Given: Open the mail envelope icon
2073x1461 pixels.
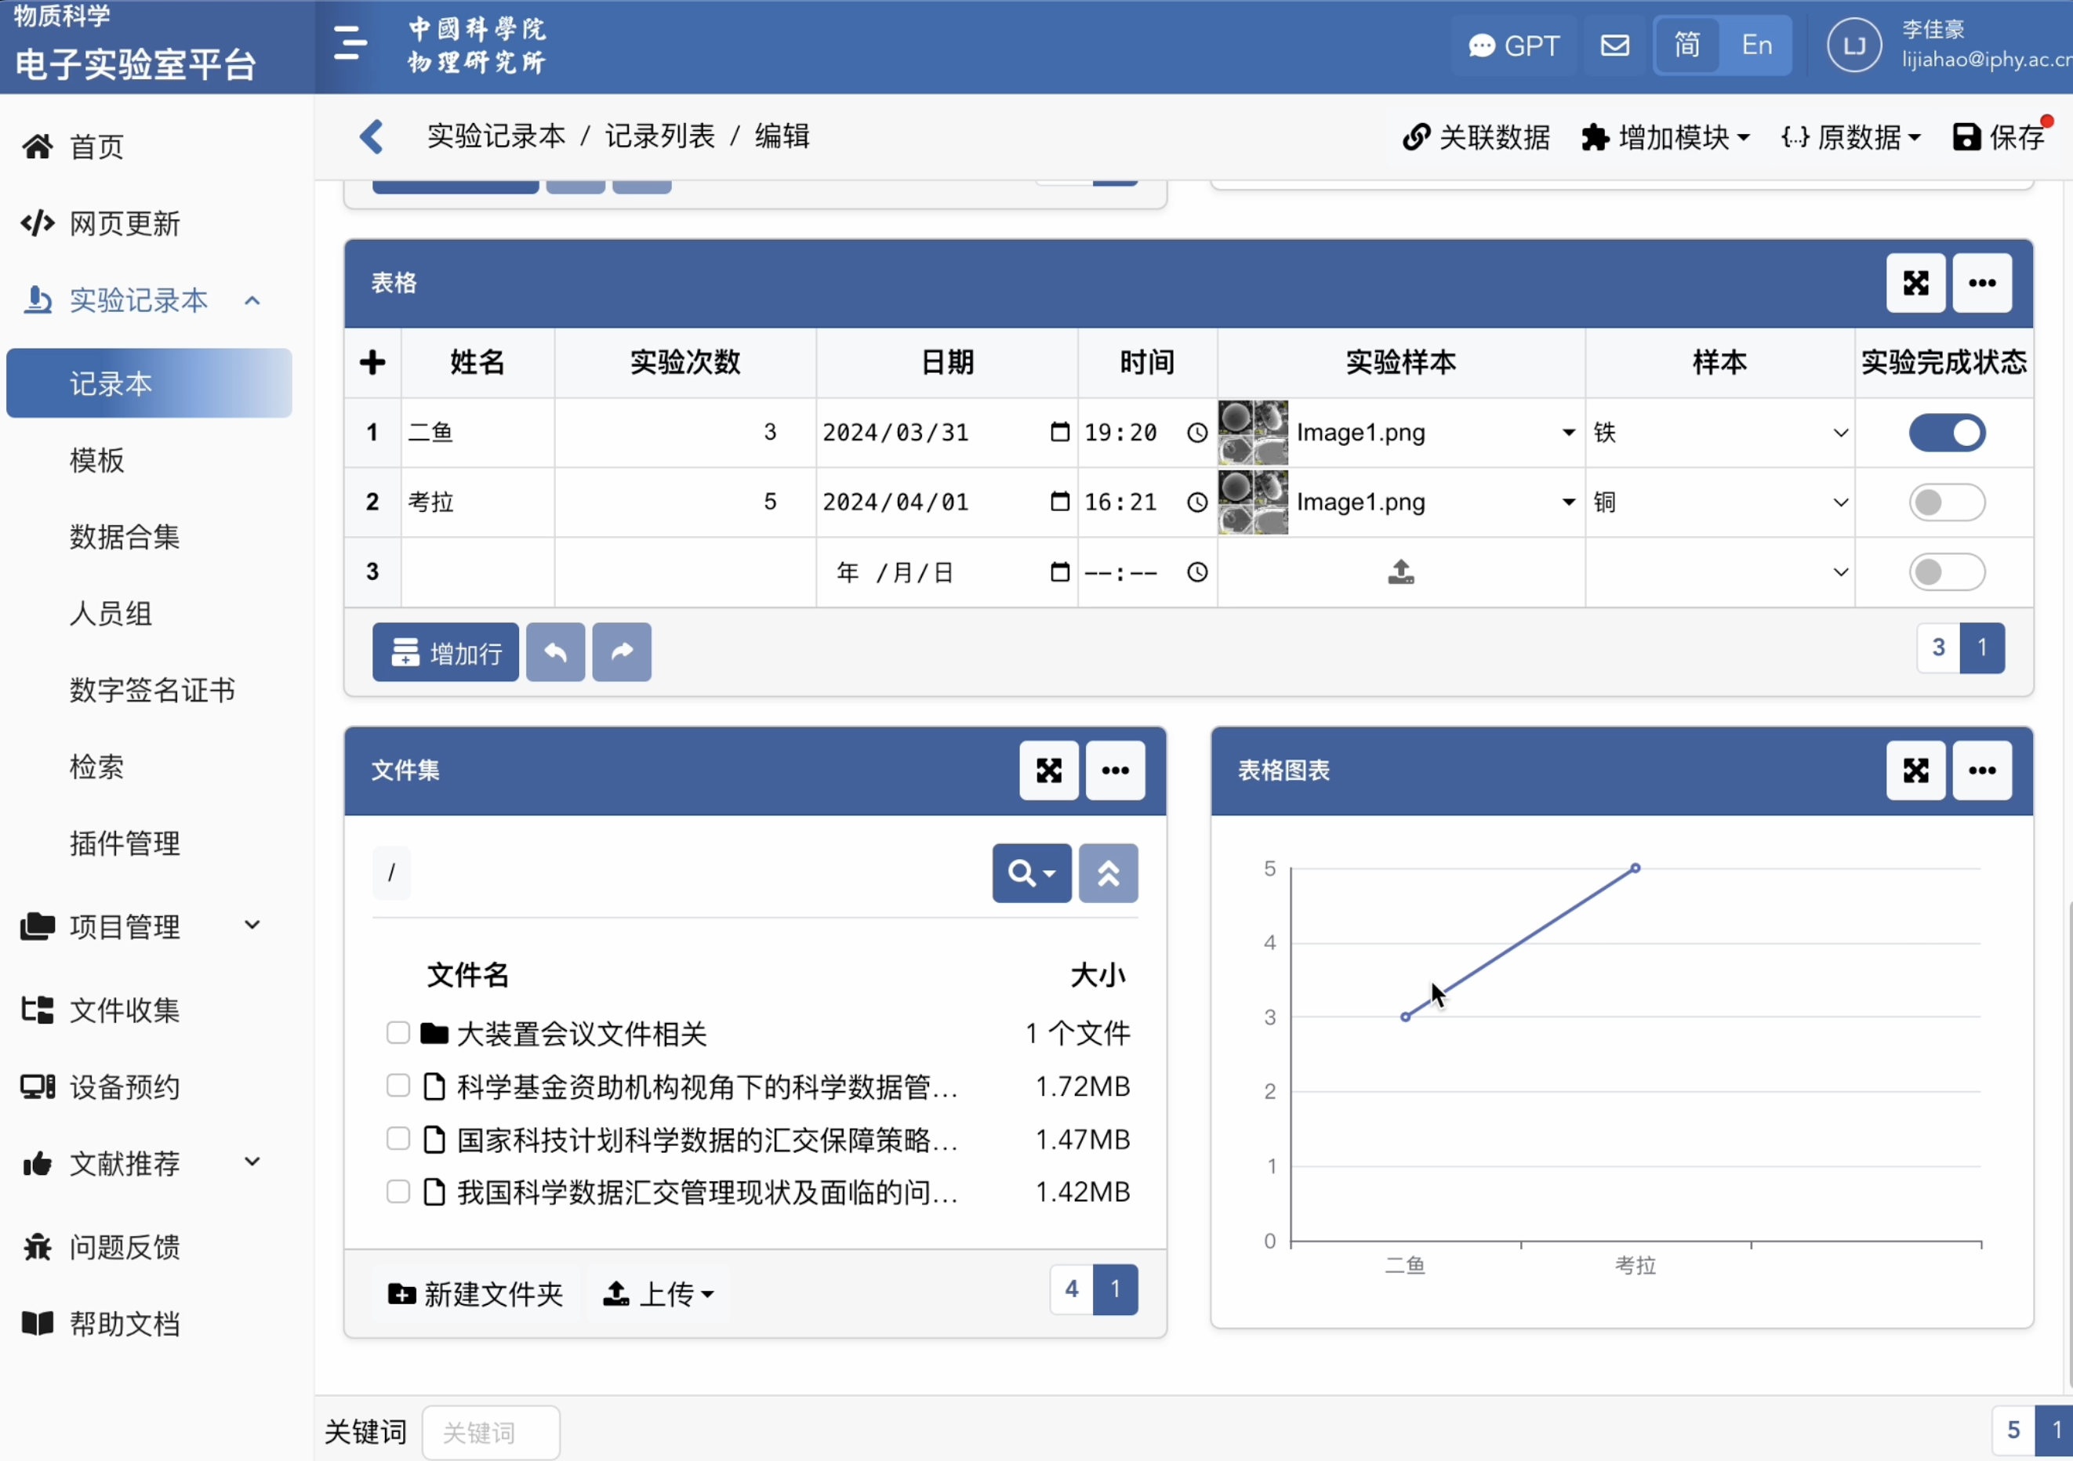Looking at the screenshot, I should click(x=1614, y=45).
